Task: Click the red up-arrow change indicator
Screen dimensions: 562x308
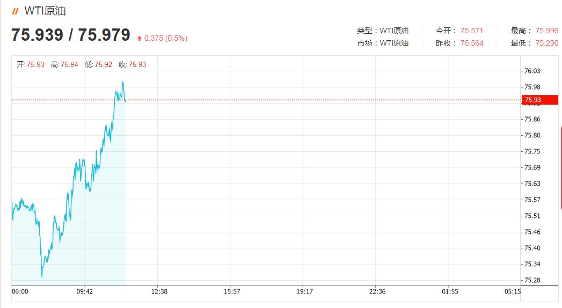Action: pyautogui.click(x=140, y=39)
